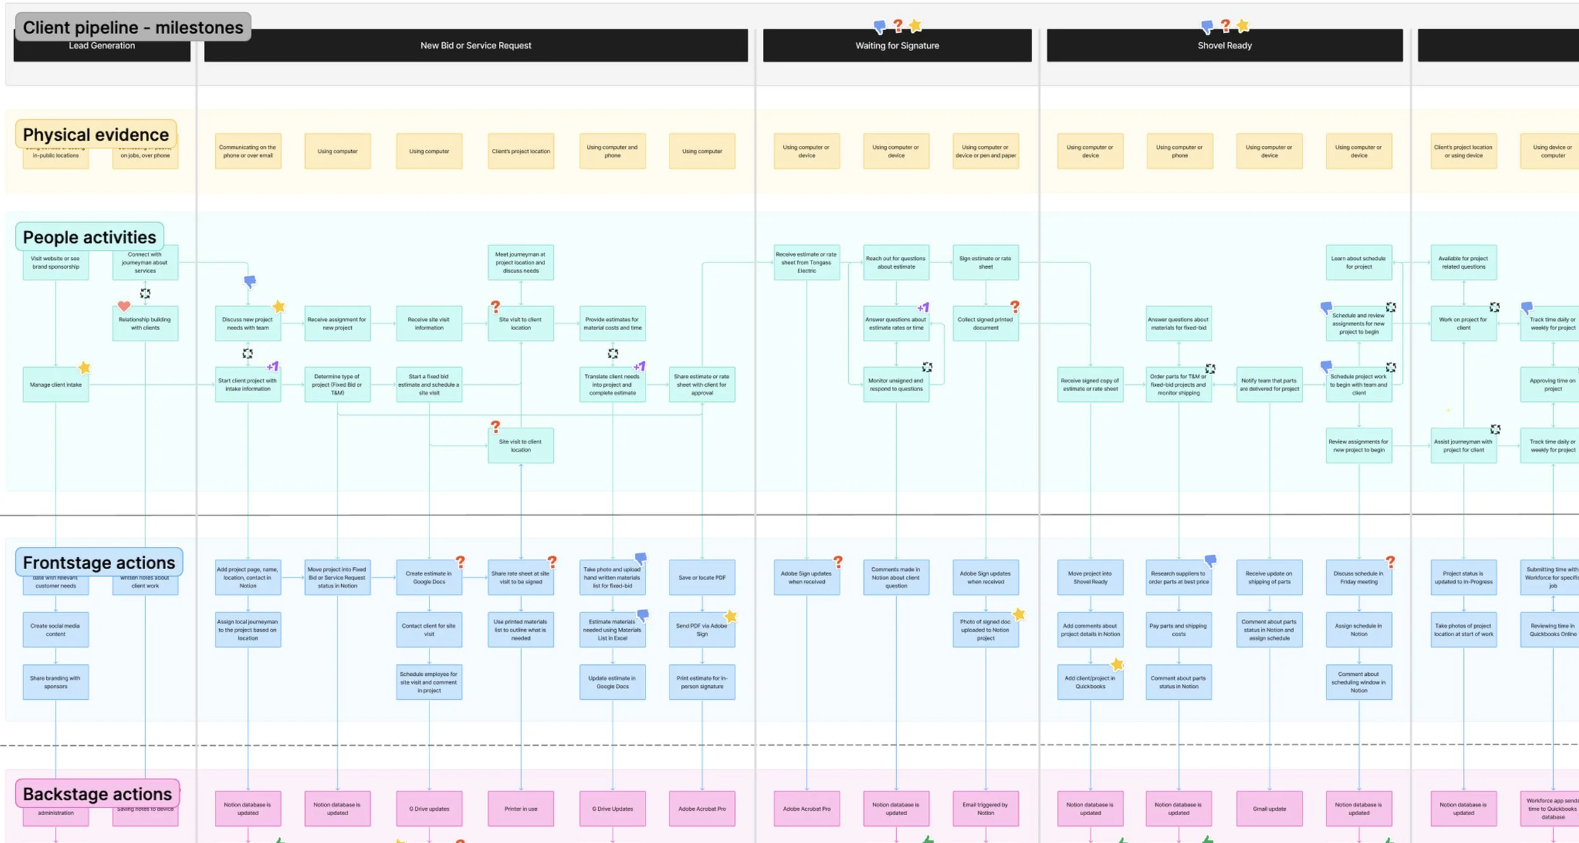This screenshot has width=1579, height=843.
Task: Click star sticker on Send PDF via Adobe Sign
Action: [x=731, y=616]
